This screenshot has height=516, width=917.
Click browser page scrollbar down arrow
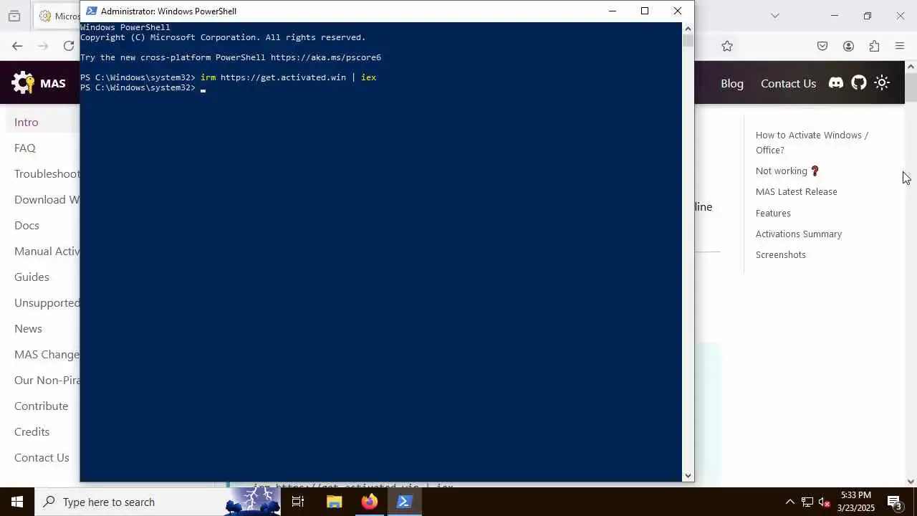tap(911, 482)
